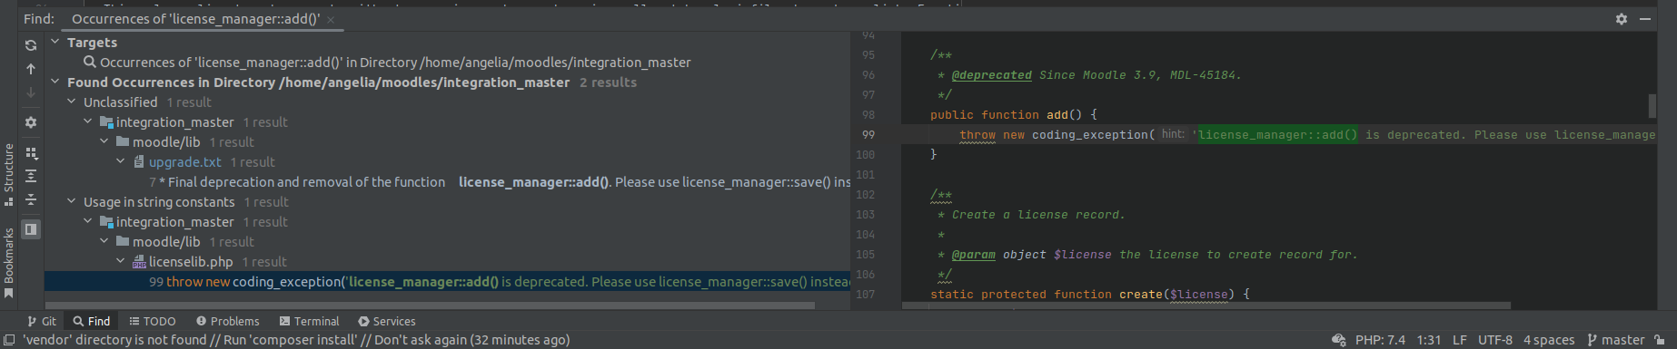Open the Services tool window tab
The width and height of the screenshot is (1677, 349).
(x=387, y=321)
